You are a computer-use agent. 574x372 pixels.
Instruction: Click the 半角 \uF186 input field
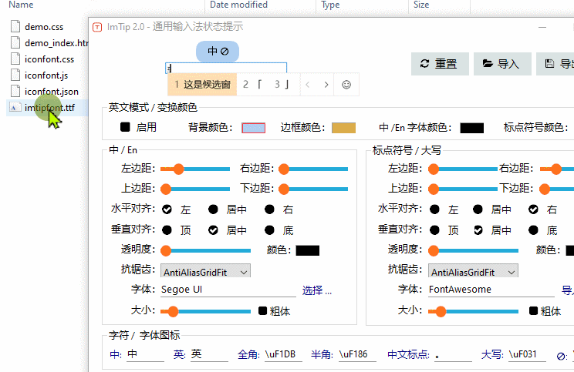(x=357, y=354)
